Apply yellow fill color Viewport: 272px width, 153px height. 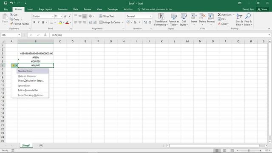click(60, 23)
